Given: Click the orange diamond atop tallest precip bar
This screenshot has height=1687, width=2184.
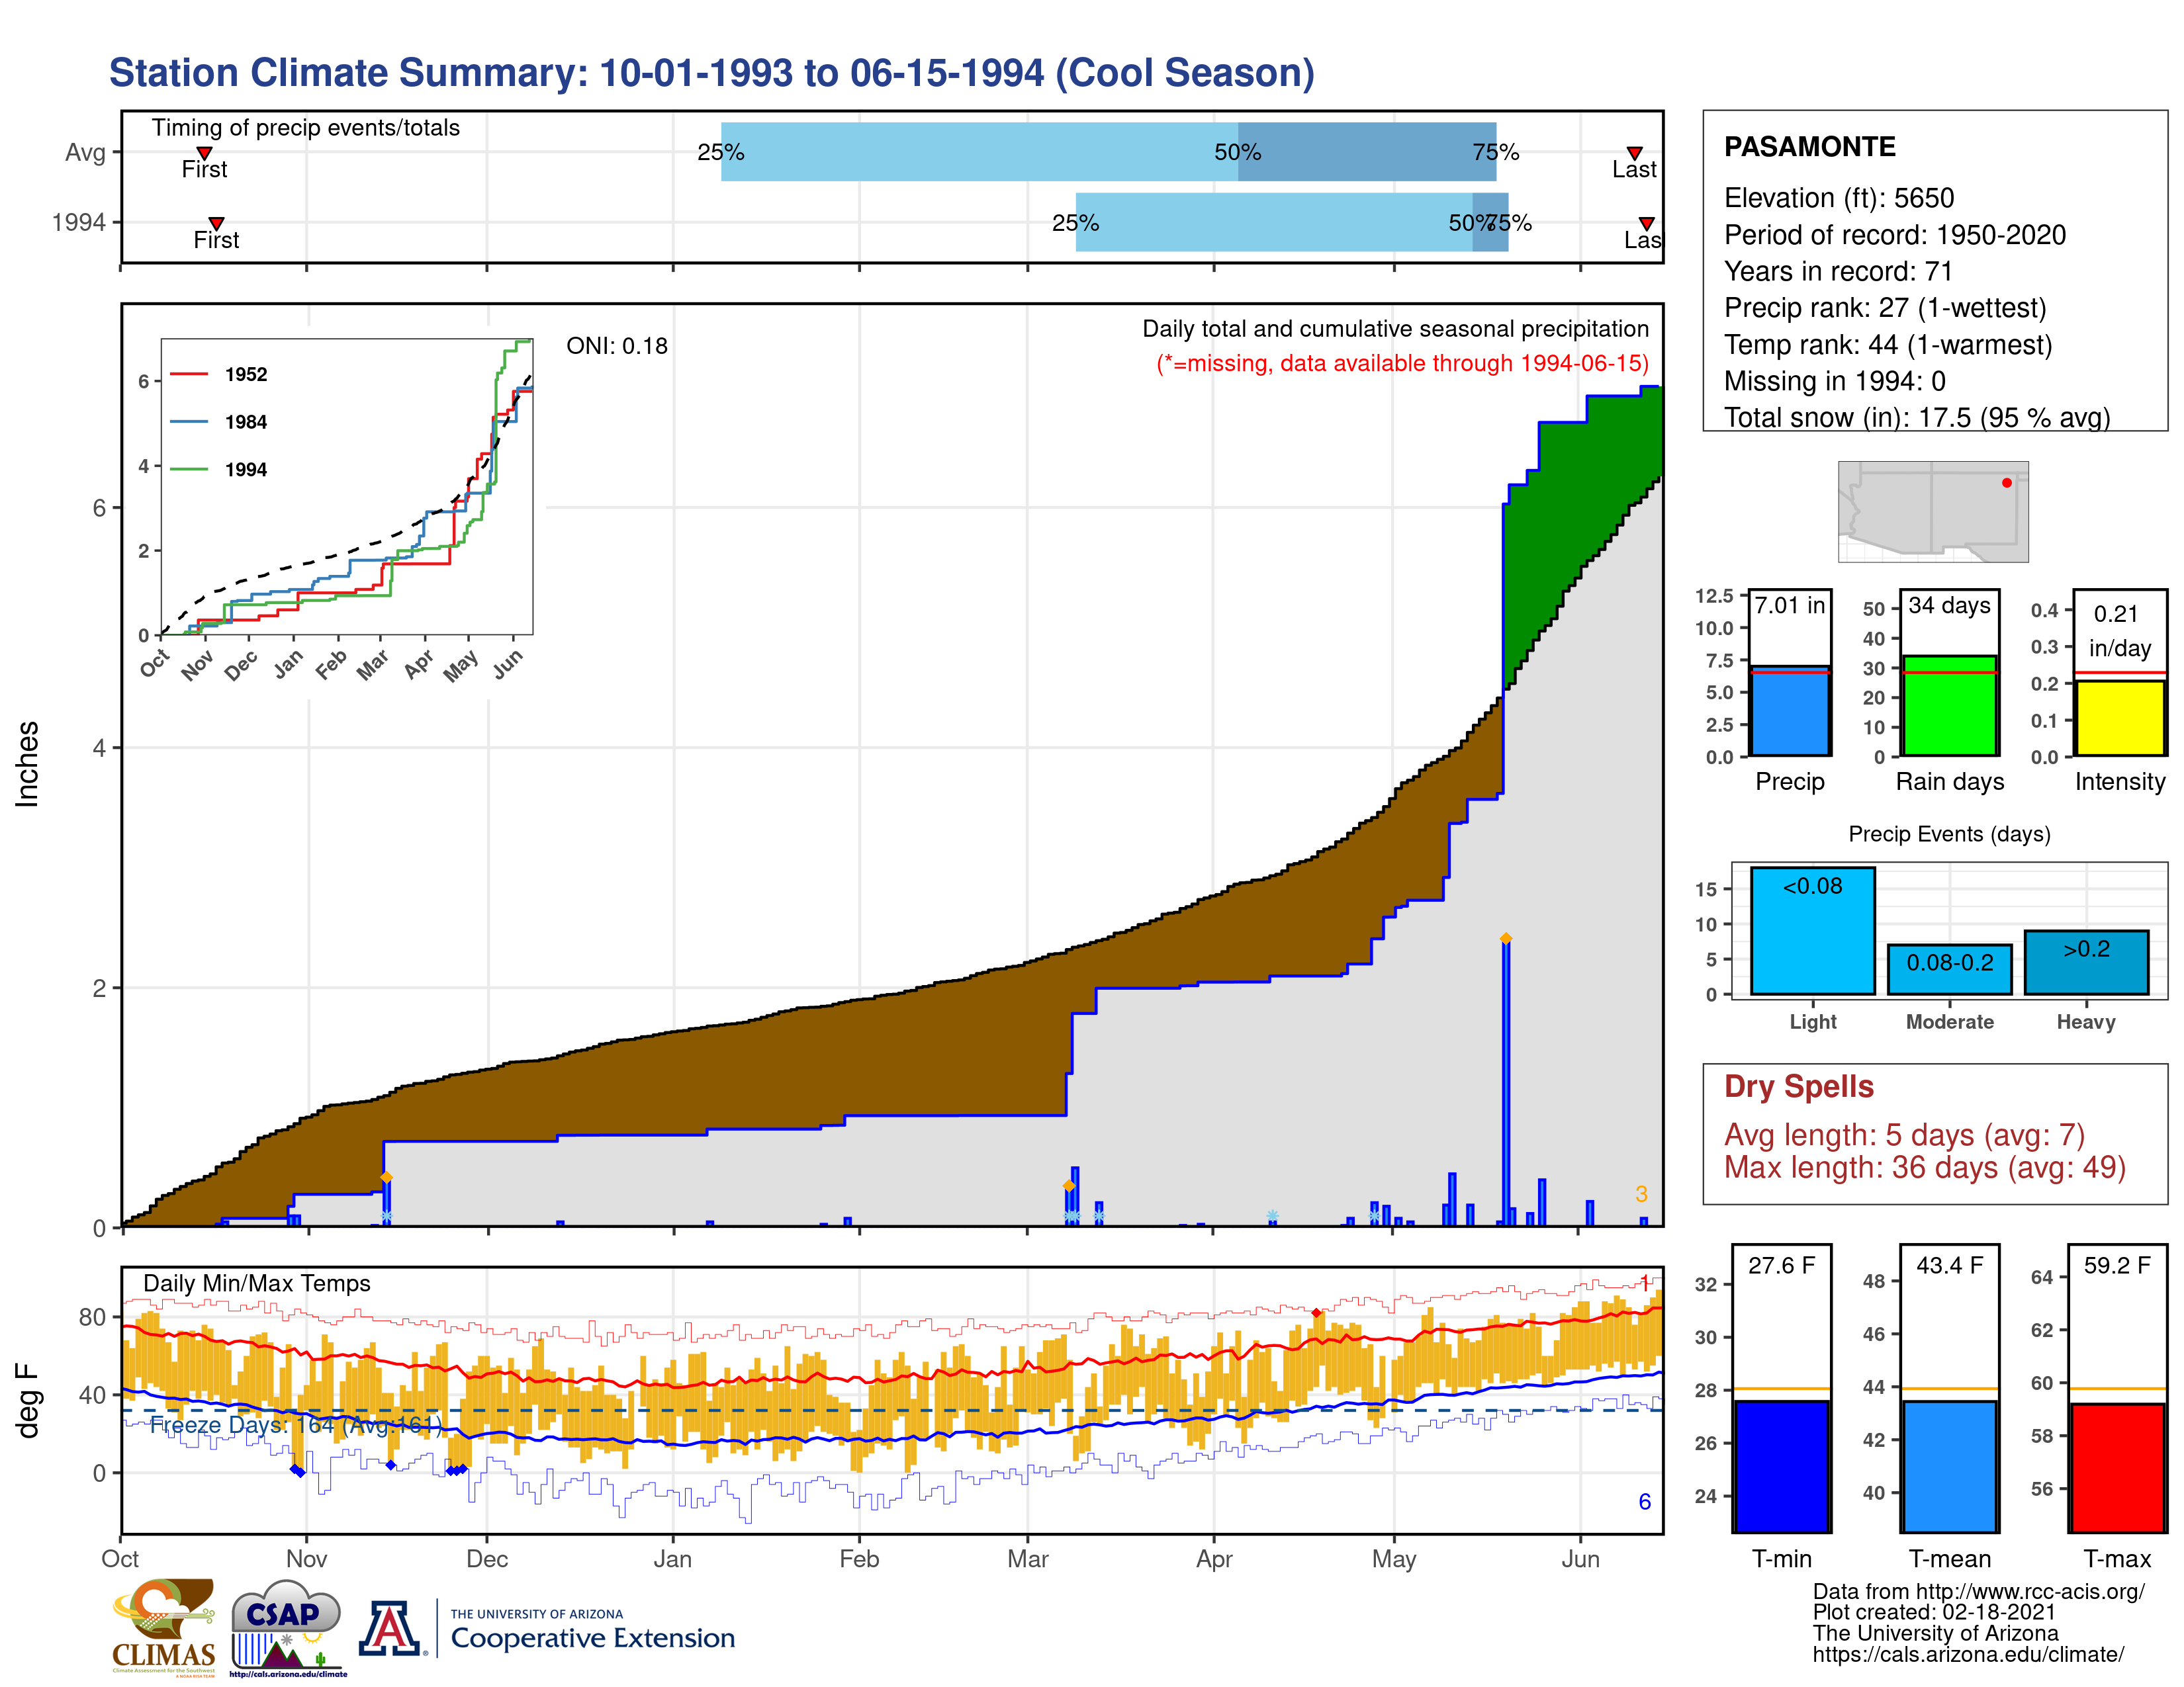Looking at the screenshot, I should pyautogui.click(x=1506, y=939).
